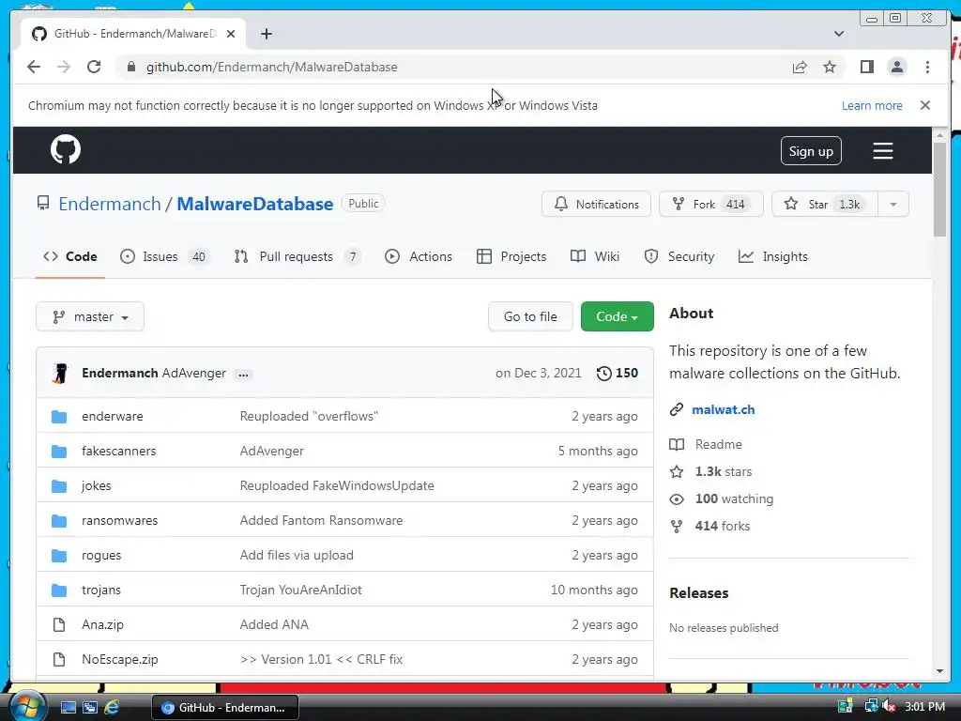This screenshot has height=721, width=961.
Task: Click the page vertical scrollbar thumb
Action: [x=939, y=190]
